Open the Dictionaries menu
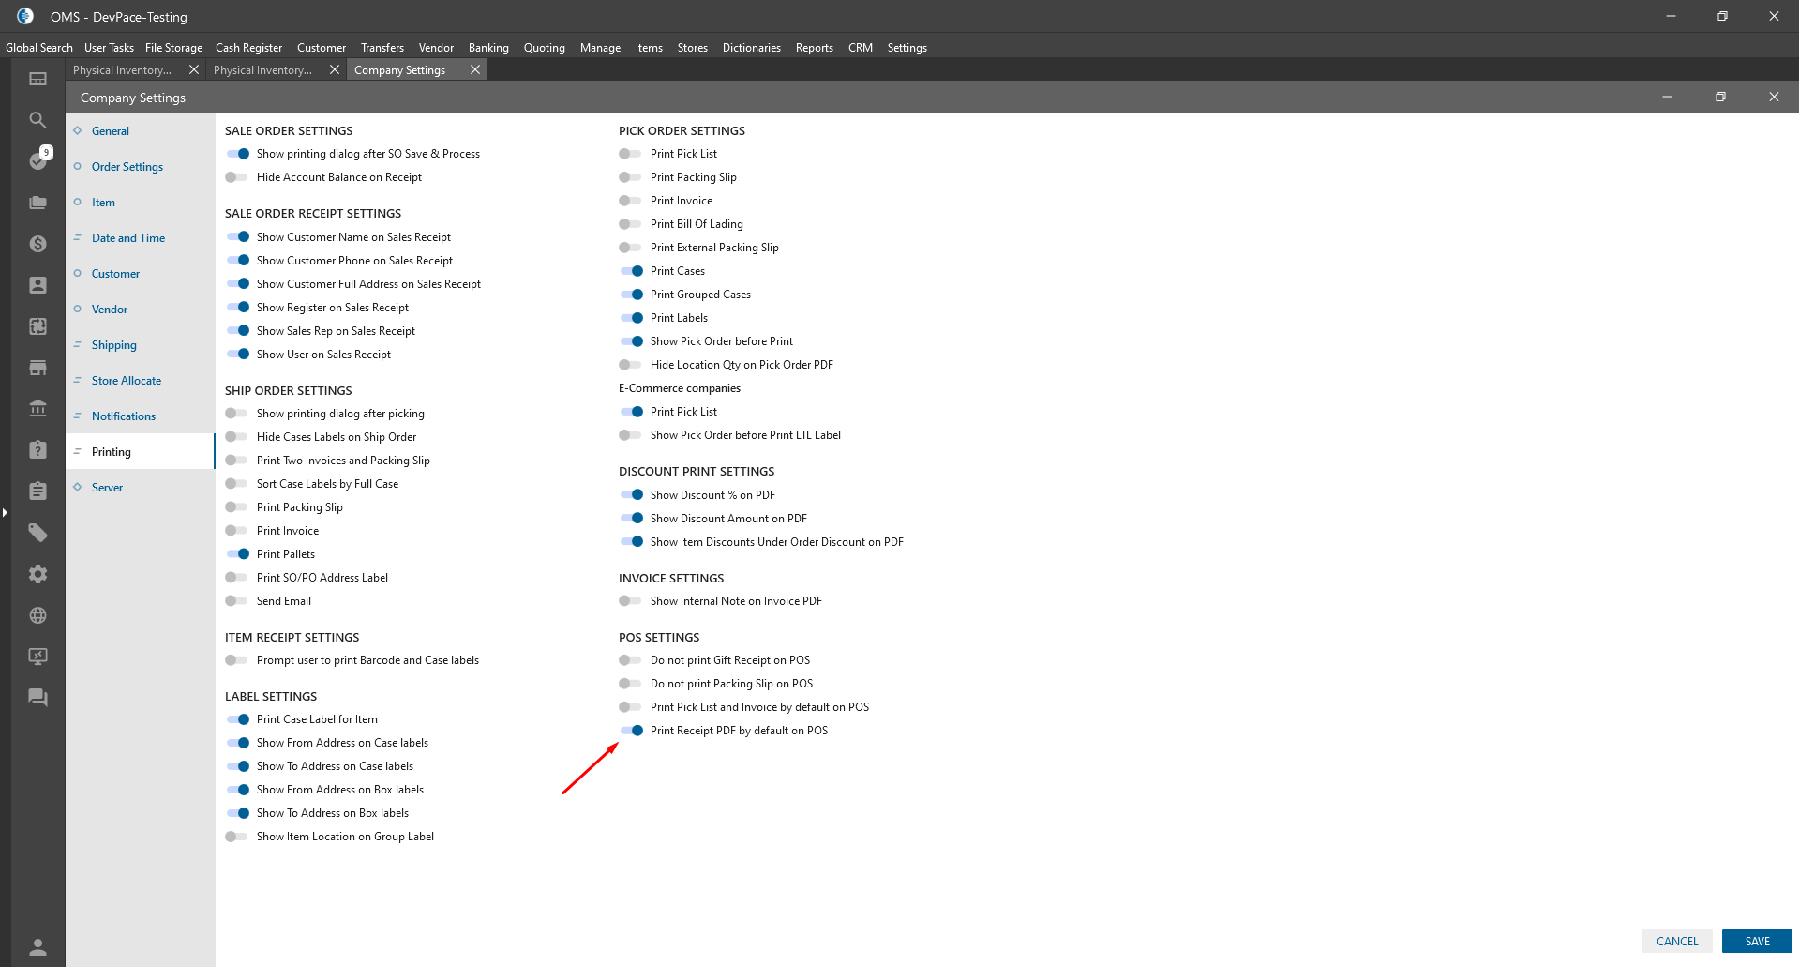The width and height of the screenshot is (1799, 967). tap(751, 48)
